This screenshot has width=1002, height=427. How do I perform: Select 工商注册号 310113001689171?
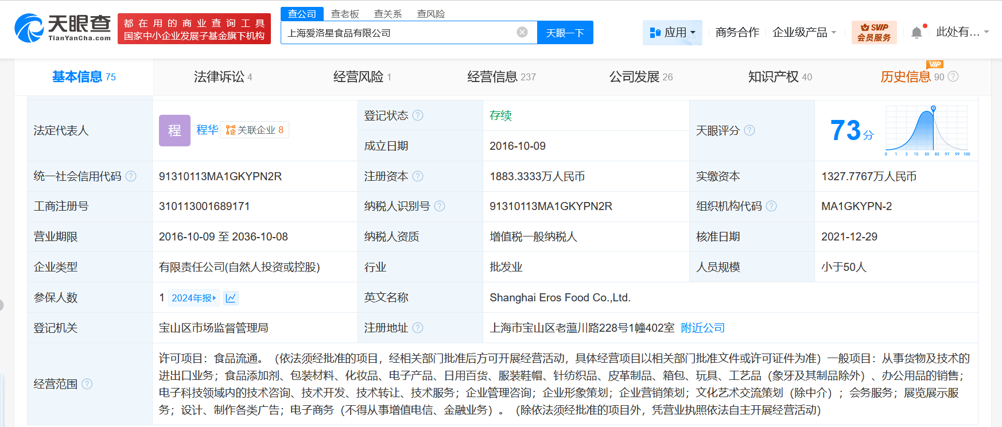(204, 206)
